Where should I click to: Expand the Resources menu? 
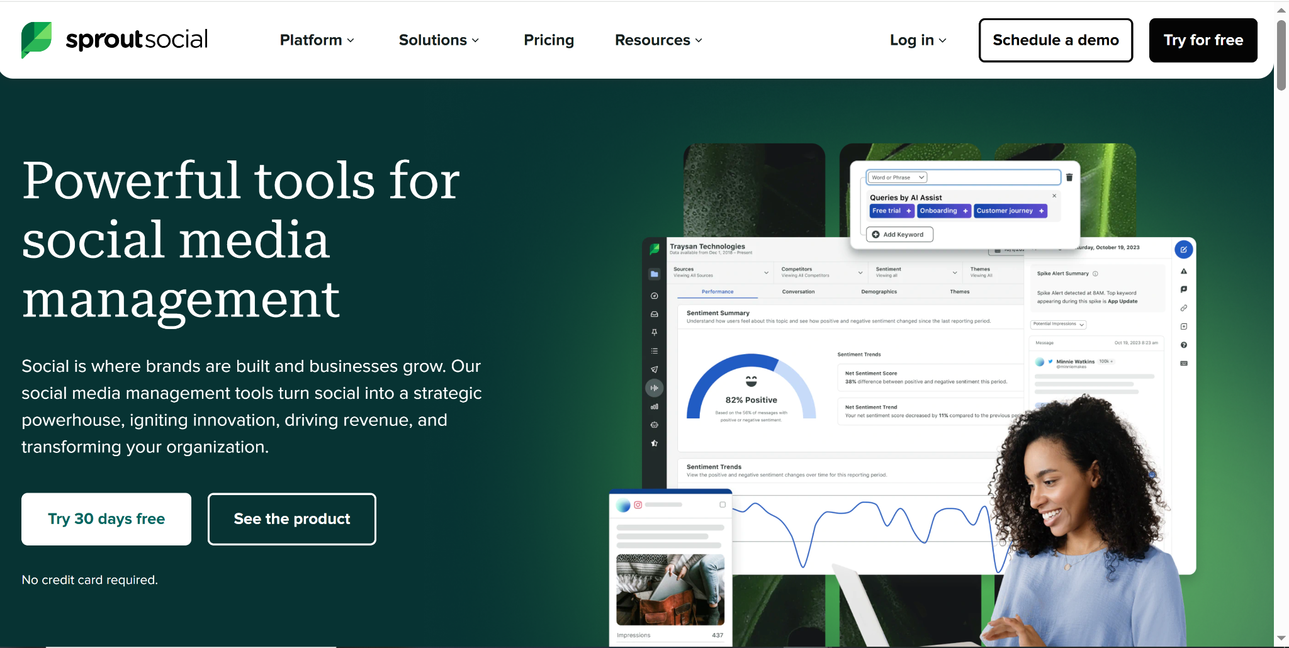658,40
